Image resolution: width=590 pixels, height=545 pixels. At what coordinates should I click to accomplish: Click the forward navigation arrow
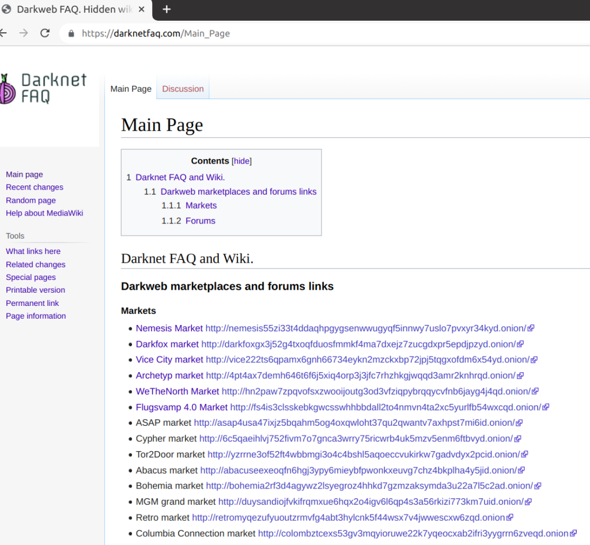pyautogui.click(x=23, y=33)
